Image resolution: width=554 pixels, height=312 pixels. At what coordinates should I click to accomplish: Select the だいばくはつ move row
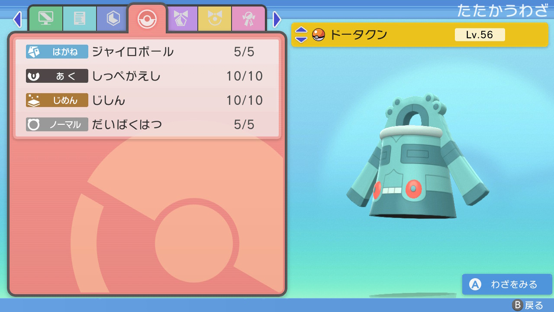click(147, 125)
